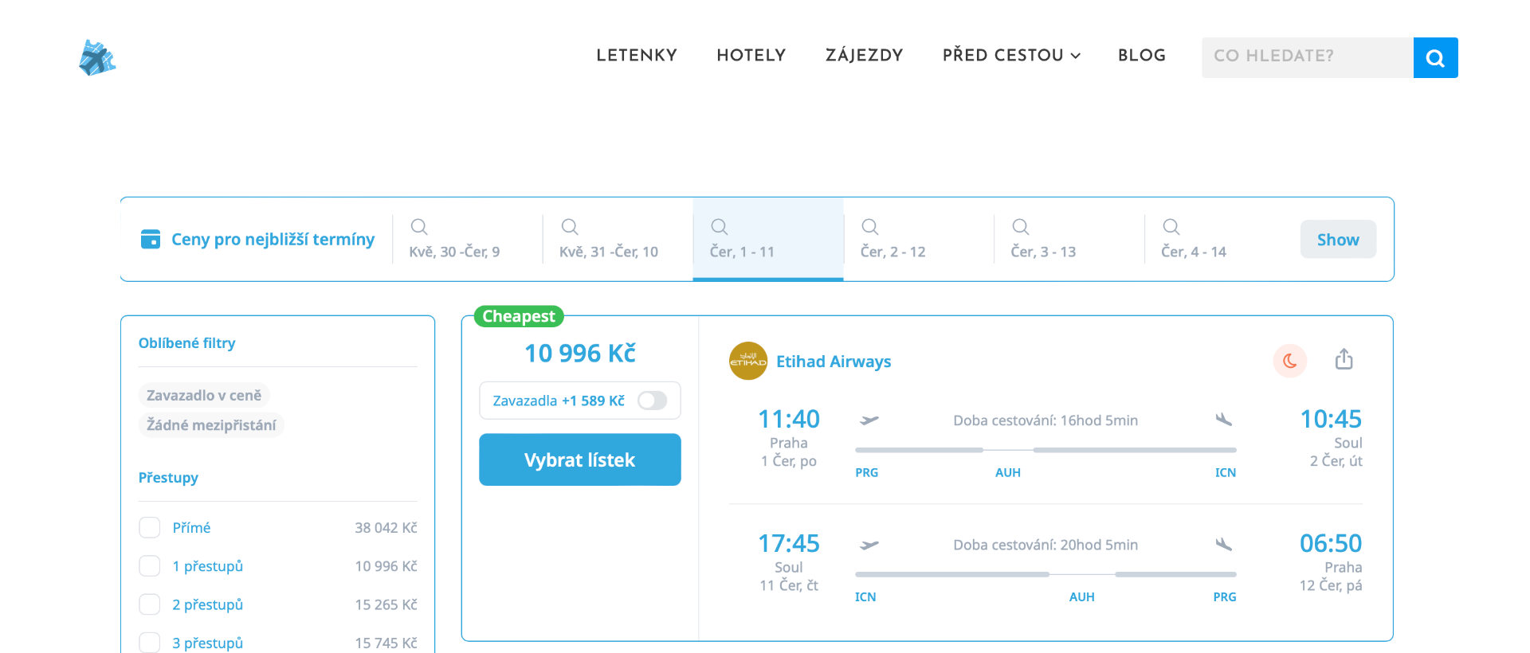Focus the CO HLEDATE? search field
The height and width of the screenshot is (653, 1530).
pyautogui.click(x=1307, y=57)
